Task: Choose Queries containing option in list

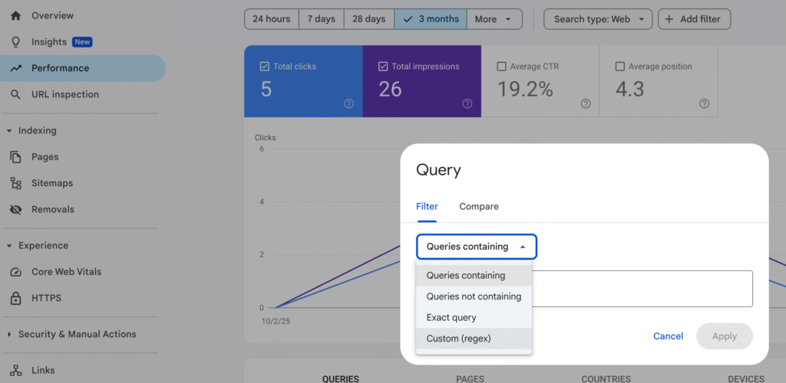Action: click(474, 276)
